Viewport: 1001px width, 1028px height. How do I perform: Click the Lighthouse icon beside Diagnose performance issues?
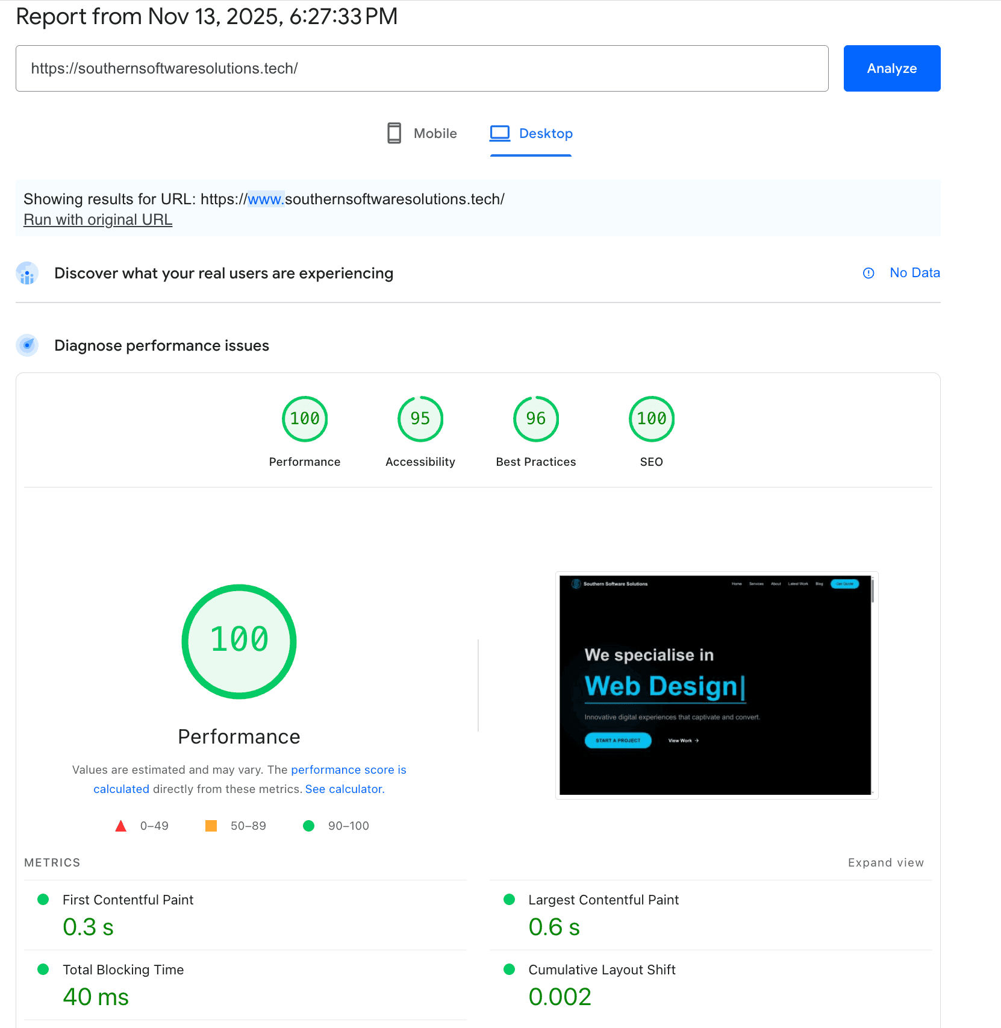[27, 345]
